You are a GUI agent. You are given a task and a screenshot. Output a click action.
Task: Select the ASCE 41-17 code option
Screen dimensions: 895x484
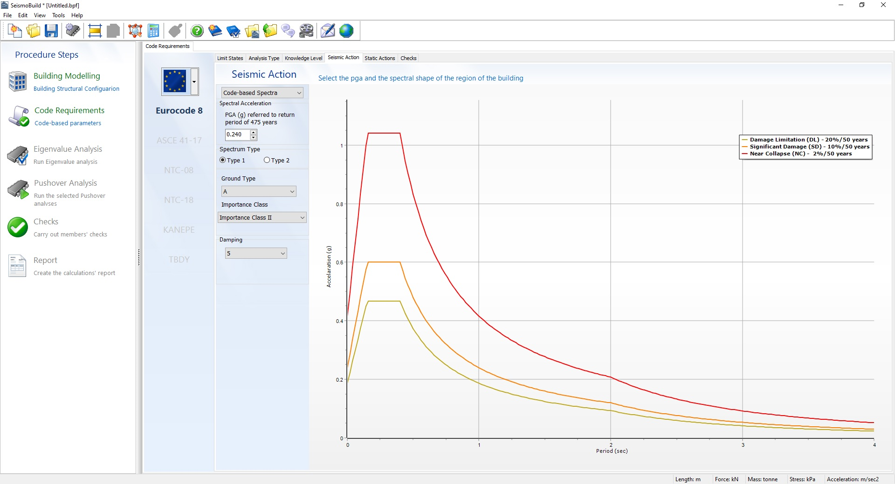click(x=179, y=140)
